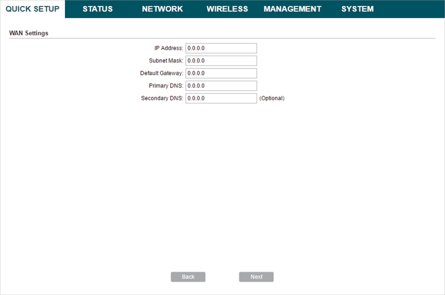
Task: Click into the Subnet Mask field
Action: click(222, 61)
